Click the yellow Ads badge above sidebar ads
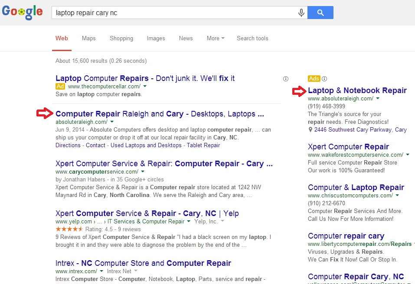 (314, 78)
